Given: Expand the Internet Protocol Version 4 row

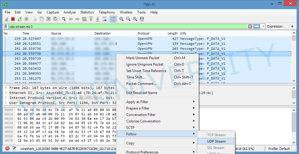Looking at the screenshot, I should point(6,98).
